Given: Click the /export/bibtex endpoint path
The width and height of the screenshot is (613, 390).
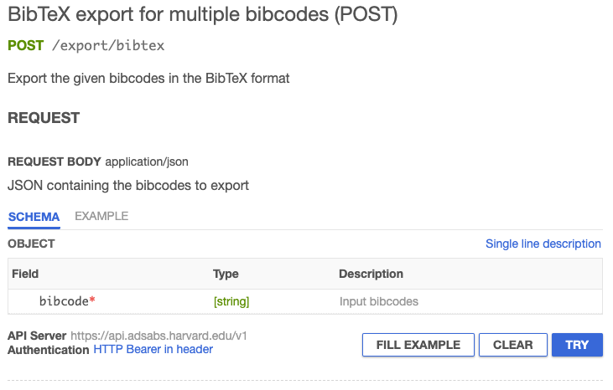Looking at the screenshot, I should click(x=108, y=45).
